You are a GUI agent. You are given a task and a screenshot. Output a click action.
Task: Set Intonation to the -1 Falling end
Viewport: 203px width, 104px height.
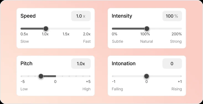113,76
